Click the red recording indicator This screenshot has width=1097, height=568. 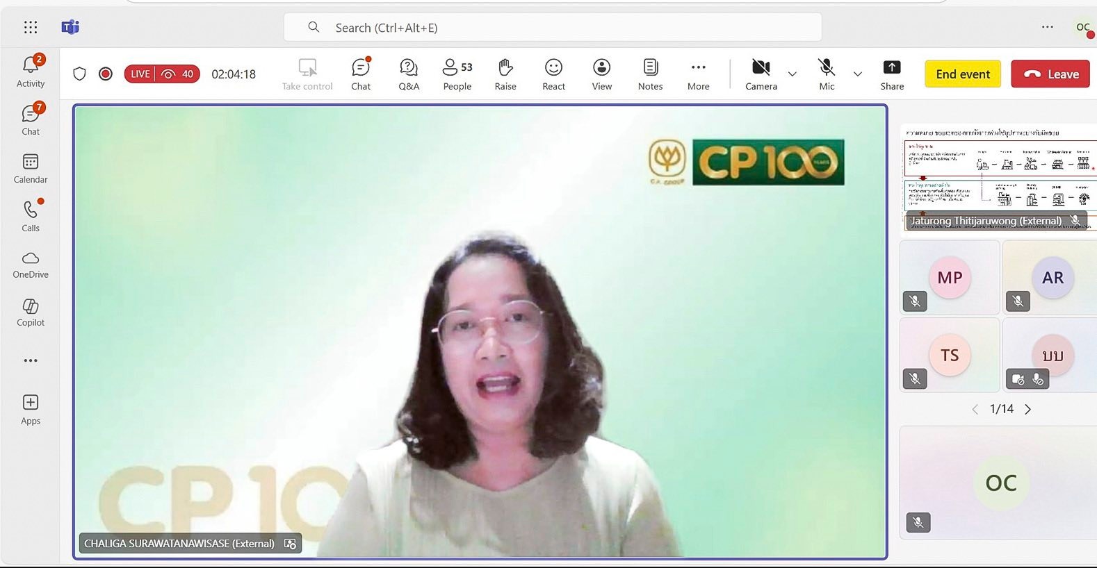coord(106,74)
